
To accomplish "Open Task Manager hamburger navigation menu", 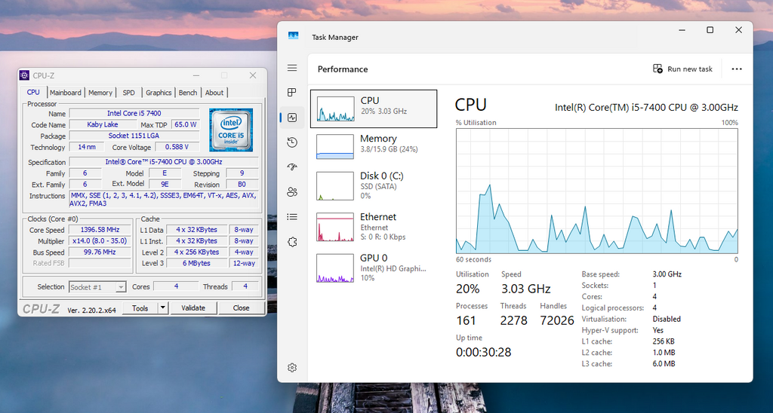I will (x=292, y=68).
